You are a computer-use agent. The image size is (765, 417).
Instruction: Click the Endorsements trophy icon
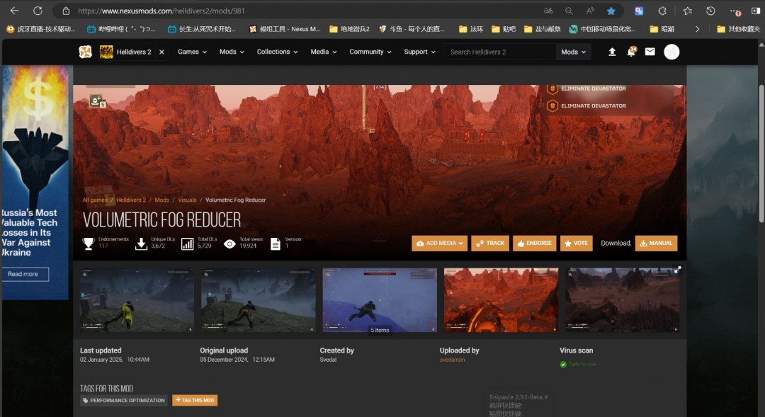click(89, 244)
